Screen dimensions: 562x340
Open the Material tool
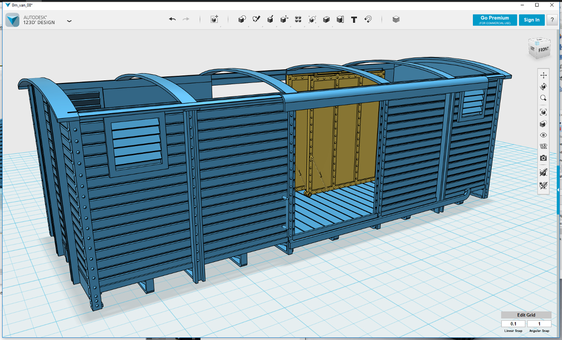tap(396, 19)
